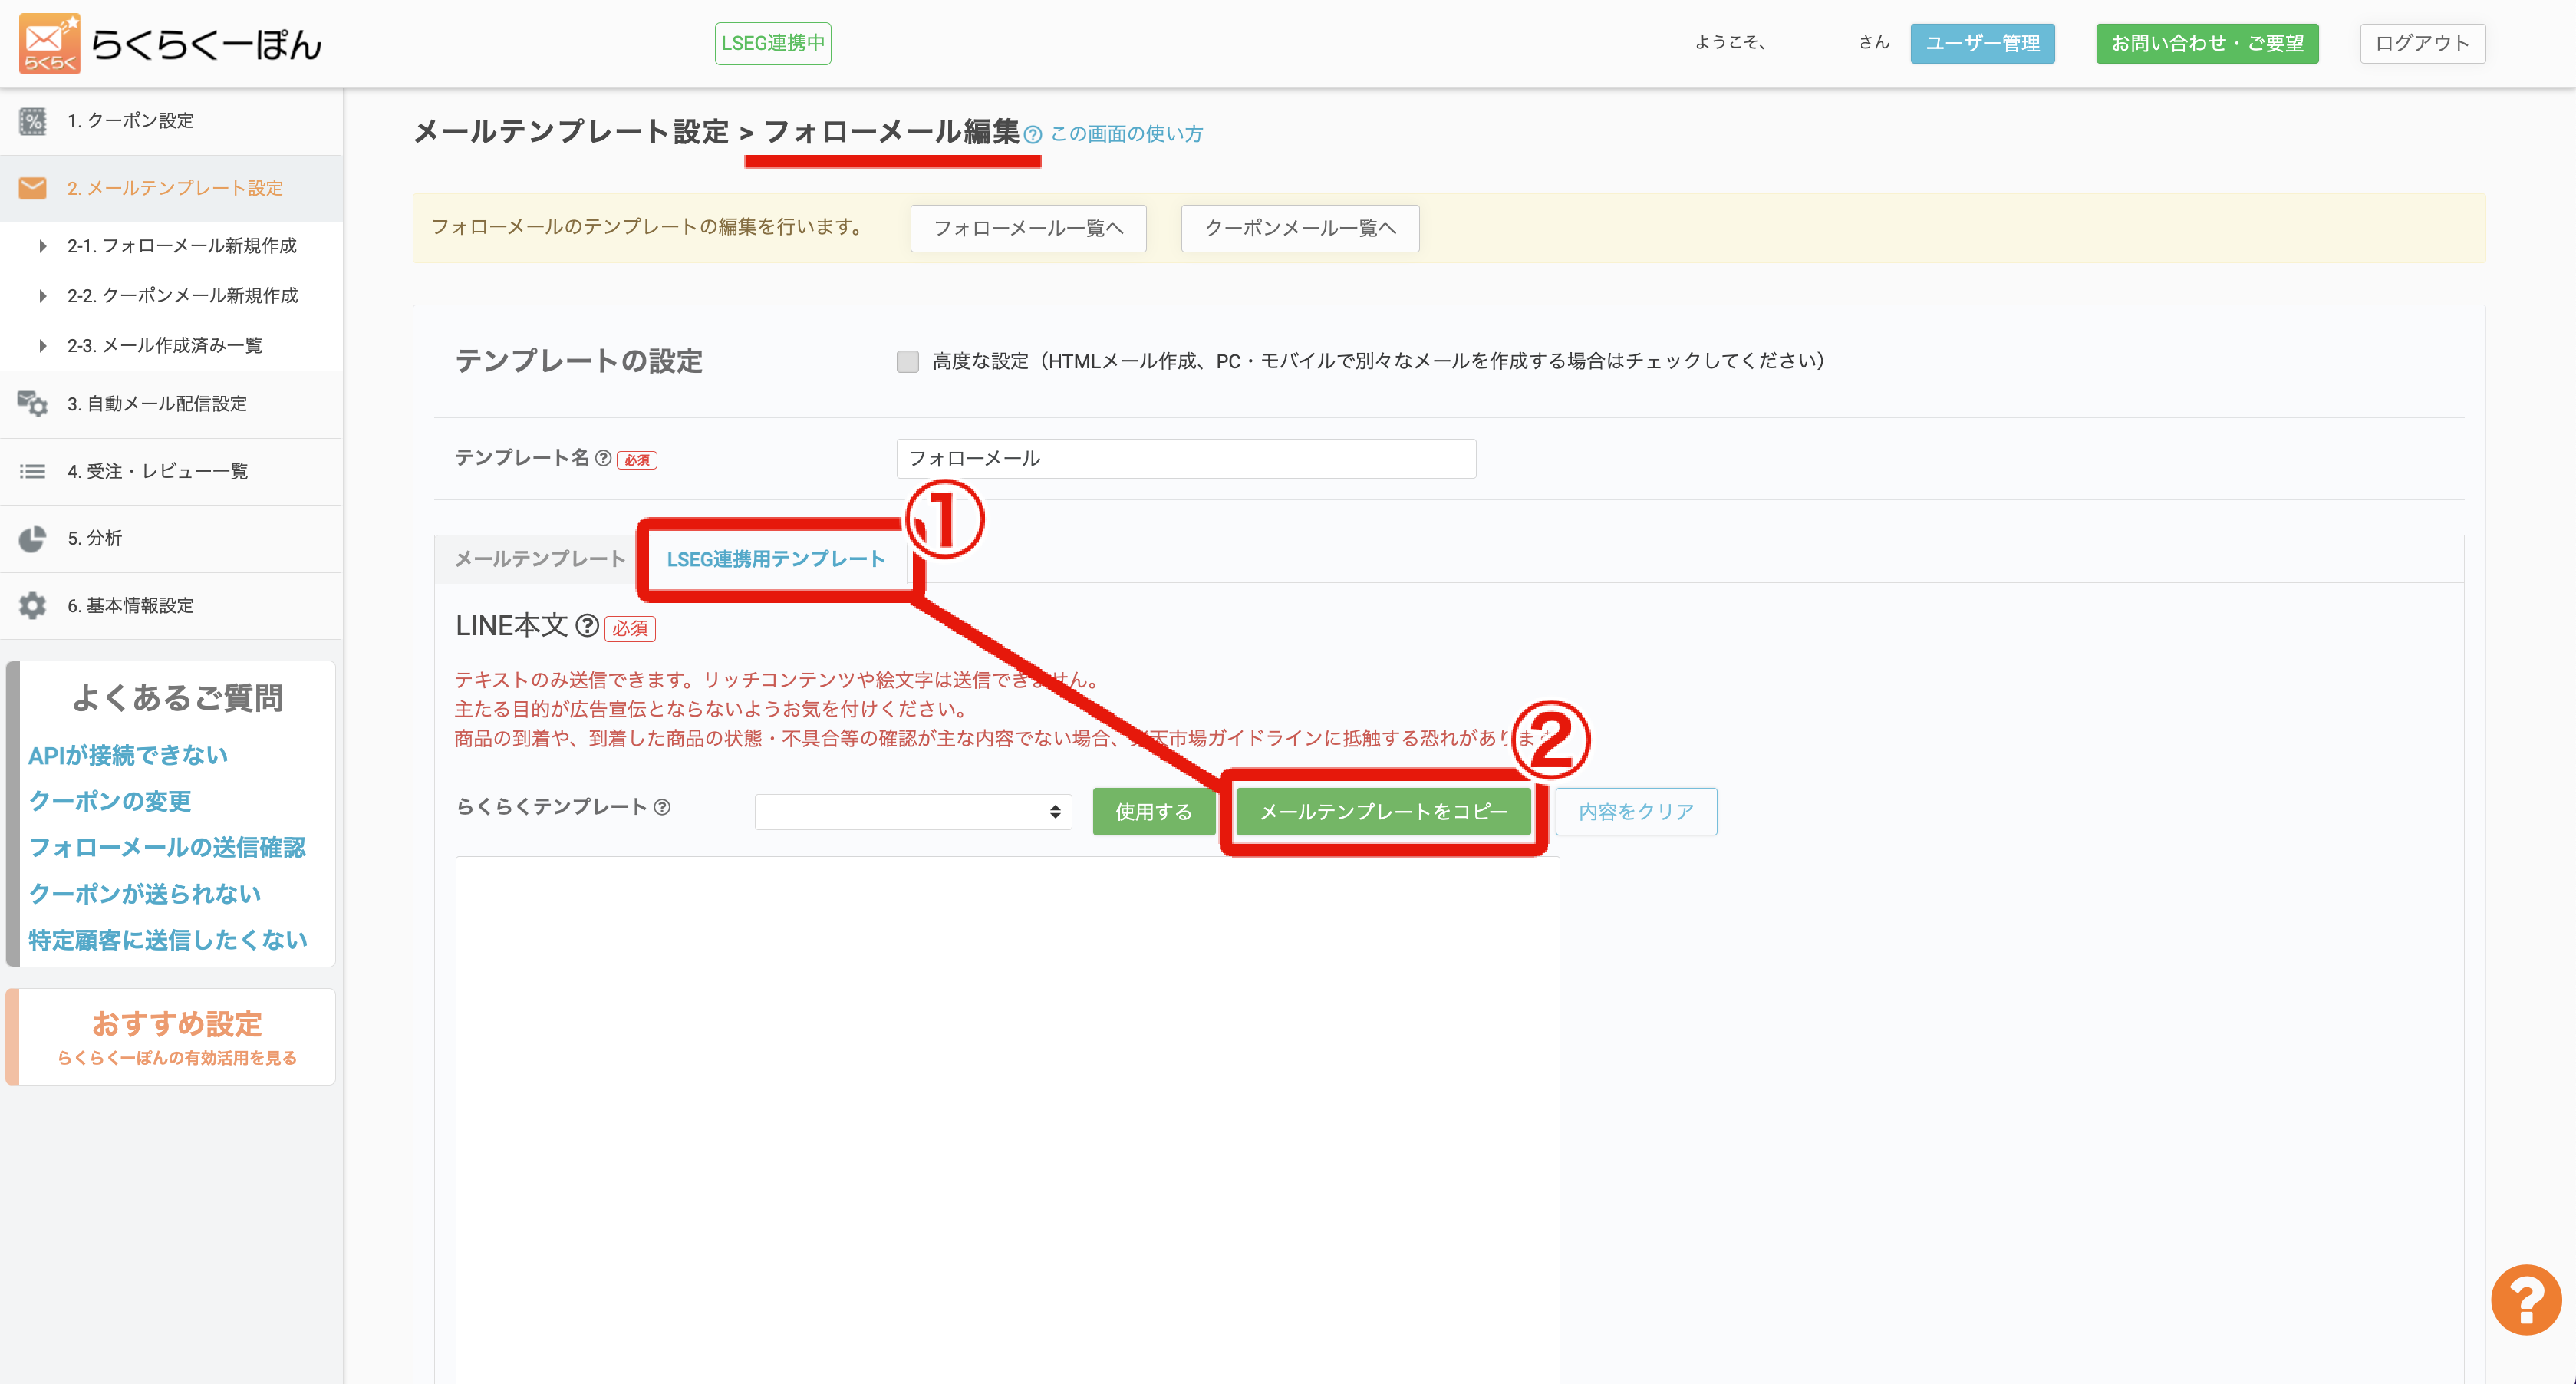The width and height of the screenshot is (2576, 1384).
Task: Open the らくらくテンプレート dropdown
Action: tap(913, 811)
